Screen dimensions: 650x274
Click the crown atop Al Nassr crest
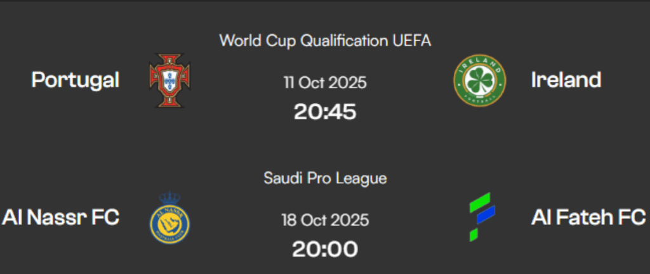point(169,199)
